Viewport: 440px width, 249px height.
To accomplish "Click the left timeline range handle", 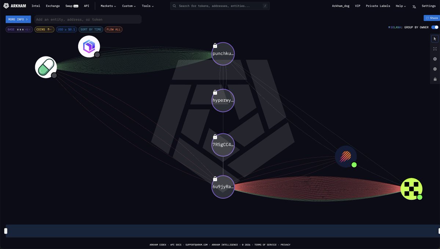I will [5, 231].
